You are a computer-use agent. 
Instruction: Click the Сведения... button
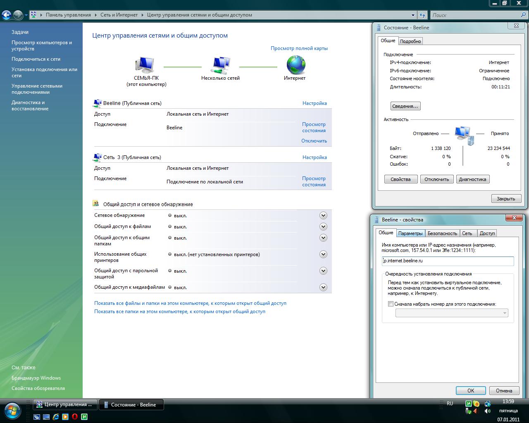pos(405,106)
